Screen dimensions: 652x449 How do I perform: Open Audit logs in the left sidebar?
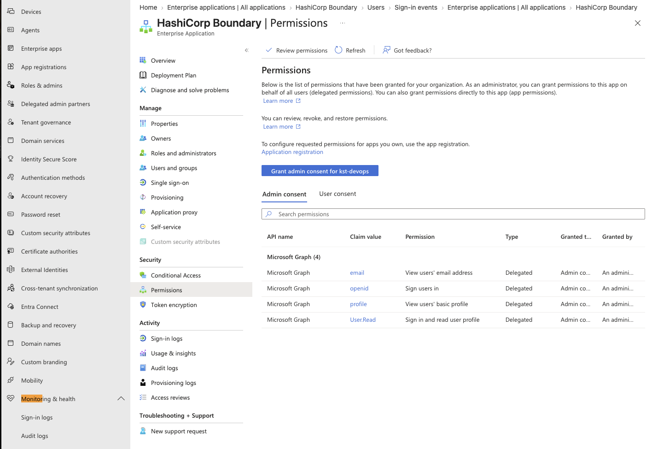35,436
